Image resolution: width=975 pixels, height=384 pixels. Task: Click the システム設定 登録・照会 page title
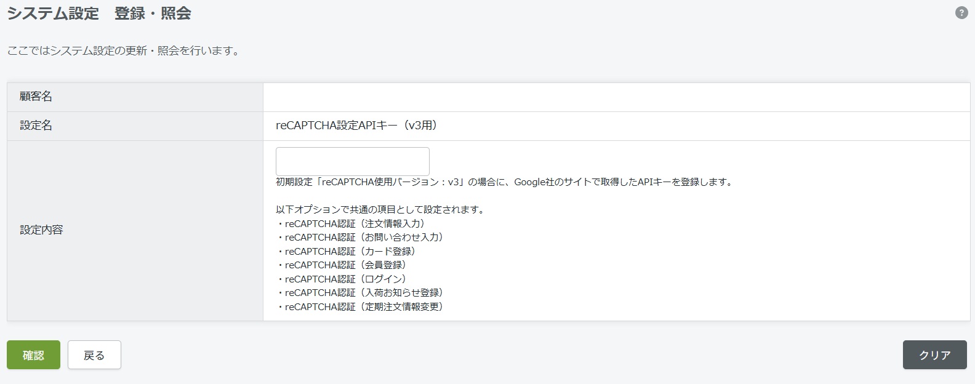click(99, 14)
